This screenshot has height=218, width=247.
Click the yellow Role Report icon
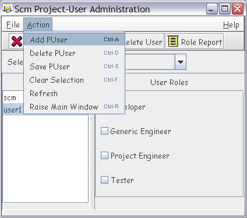173,41
